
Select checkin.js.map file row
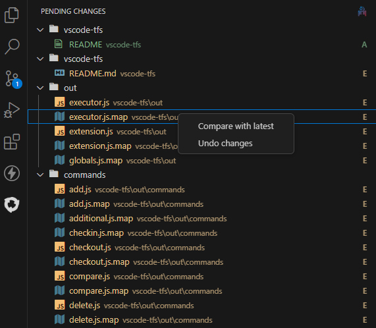point(202,233)
